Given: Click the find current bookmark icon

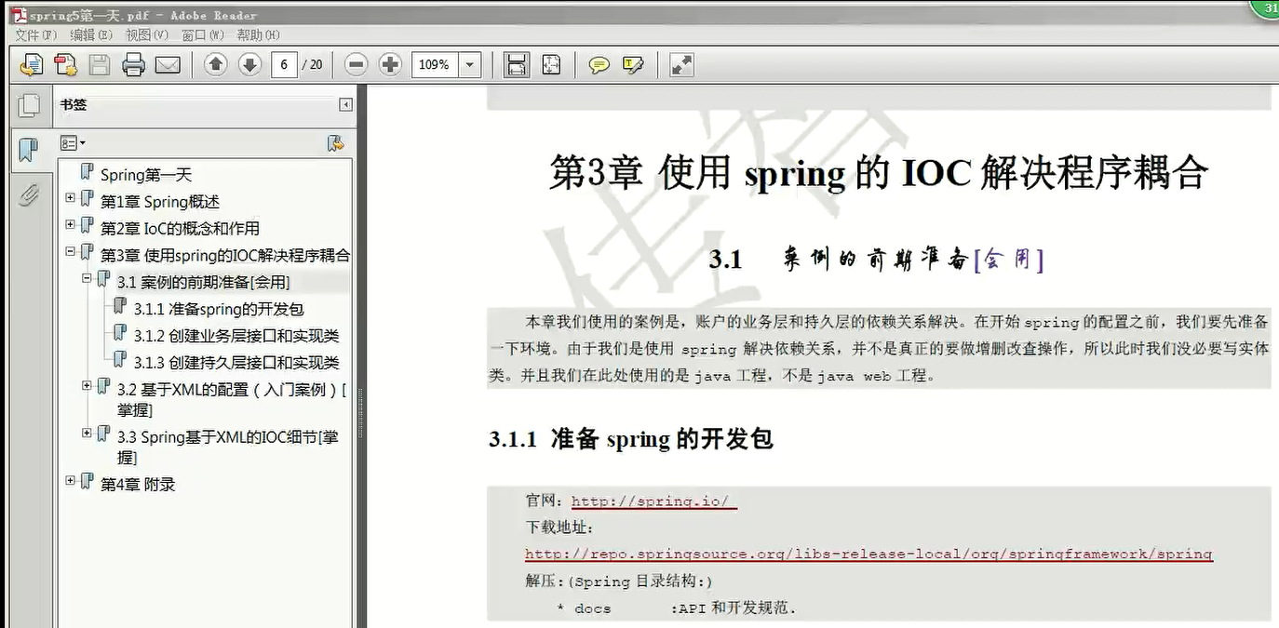Looking at the screenshot, I should click(x=336, y=143).
